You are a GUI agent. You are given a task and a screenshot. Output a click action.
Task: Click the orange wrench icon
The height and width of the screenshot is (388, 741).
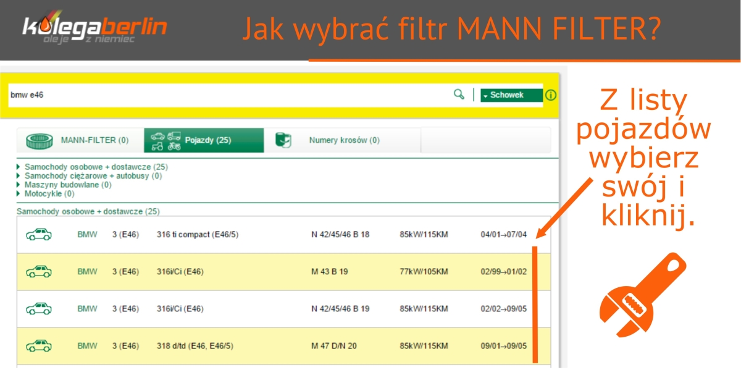tap(643, 294)
